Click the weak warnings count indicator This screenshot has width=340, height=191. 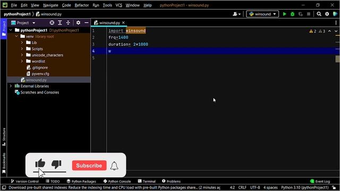pyautogui.click(x=322, y=31)
